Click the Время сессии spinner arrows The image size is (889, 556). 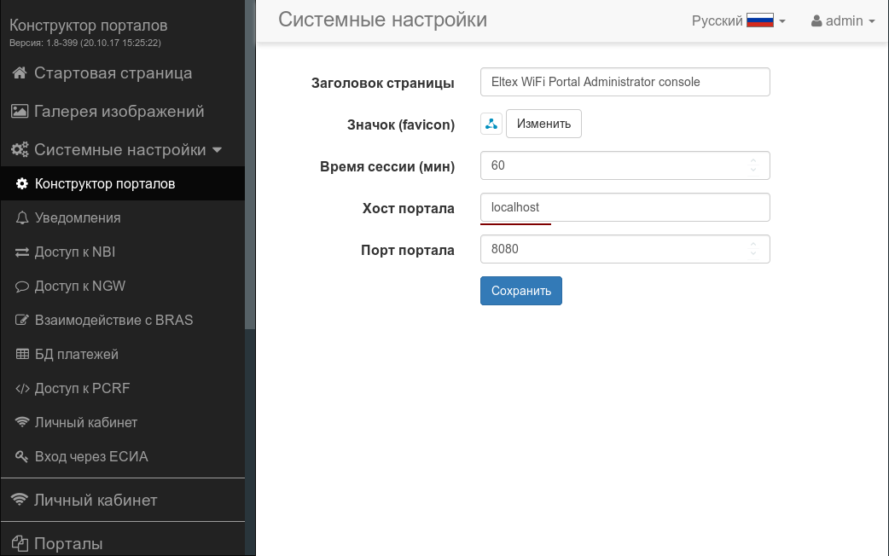[752, 165]
